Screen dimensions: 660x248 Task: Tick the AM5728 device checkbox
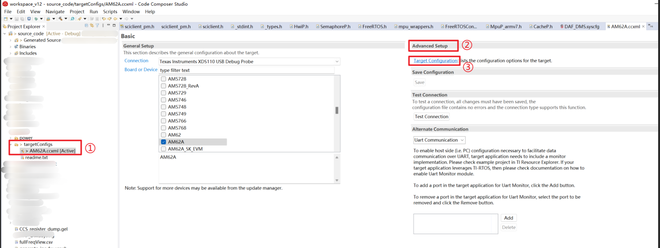(x=163, y=79)
